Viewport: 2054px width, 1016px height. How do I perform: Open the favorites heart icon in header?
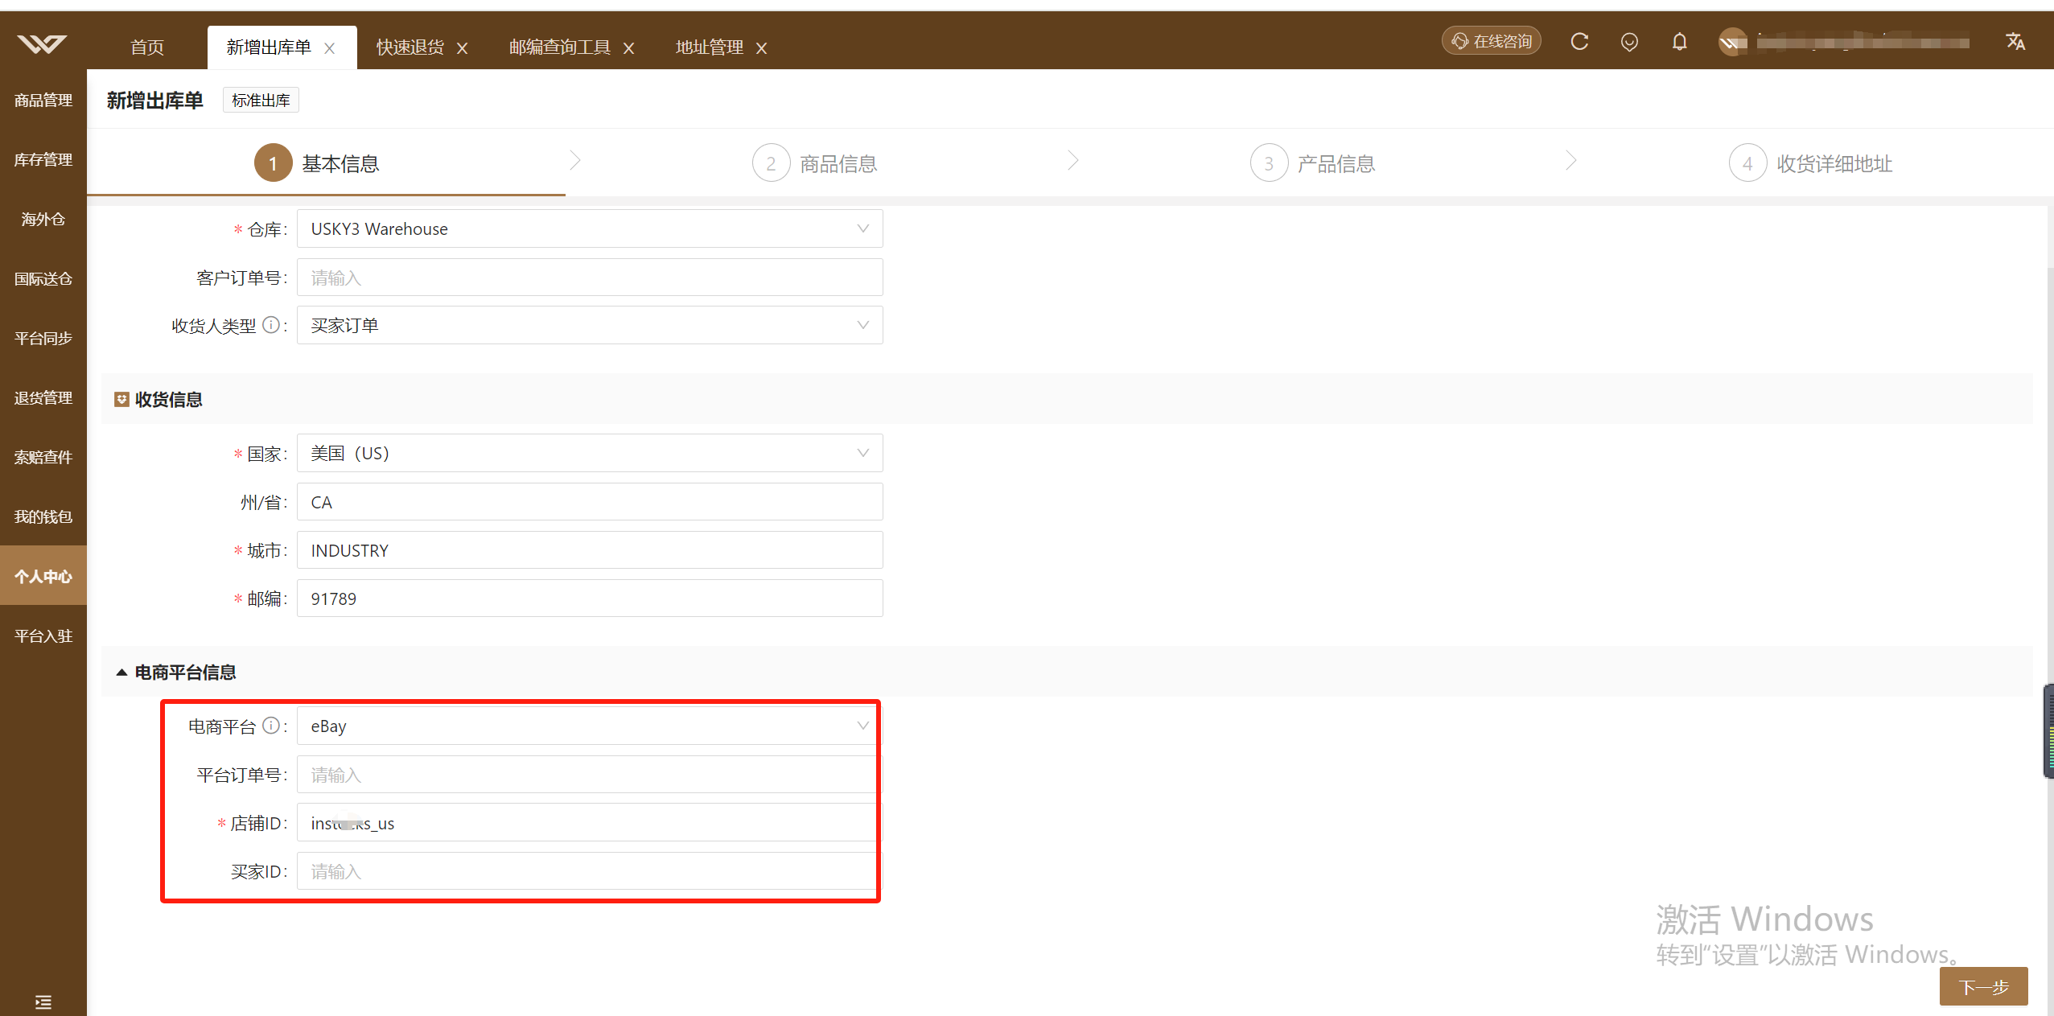coord(1629,41)
